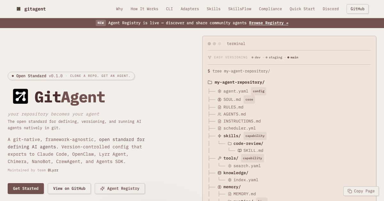Select the scheduler.yml file name
Image resolution: width=384 pixels, height=201 pixels.
[240, 128]
